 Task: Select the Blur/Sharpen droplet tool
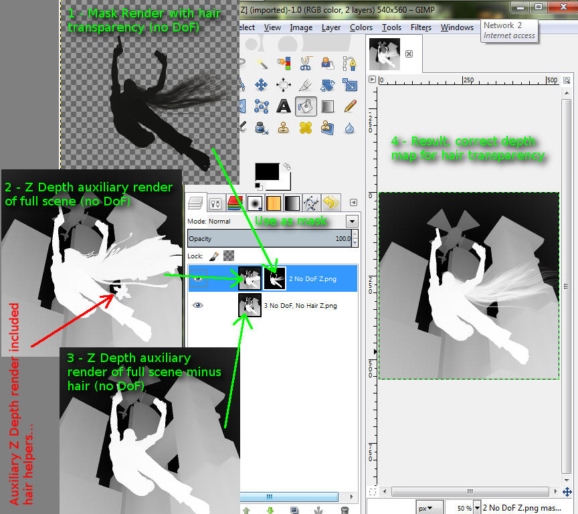click(349, 127)
